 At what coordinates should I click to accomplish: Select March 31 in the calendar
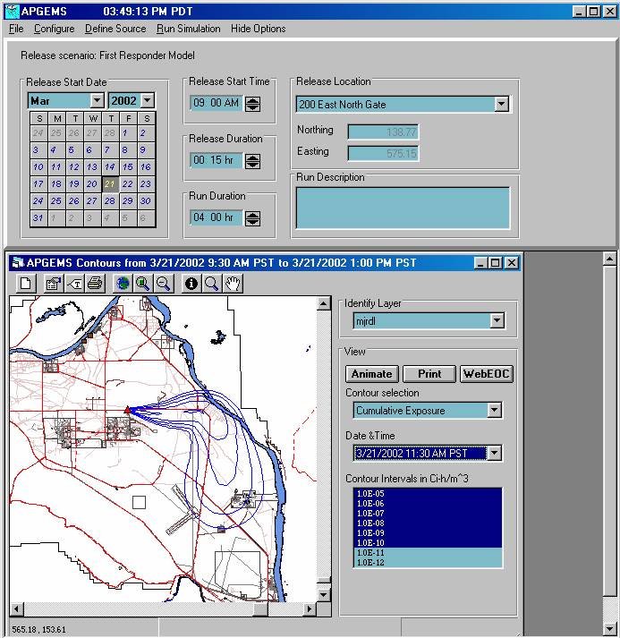point(38,217)
